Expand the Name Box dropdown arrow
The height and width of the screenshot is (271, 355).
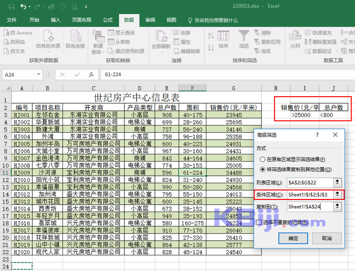(x=39, y=74)
